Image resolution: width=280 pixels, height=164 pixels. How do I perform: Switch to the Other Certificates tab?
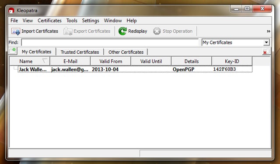[126, 52]
